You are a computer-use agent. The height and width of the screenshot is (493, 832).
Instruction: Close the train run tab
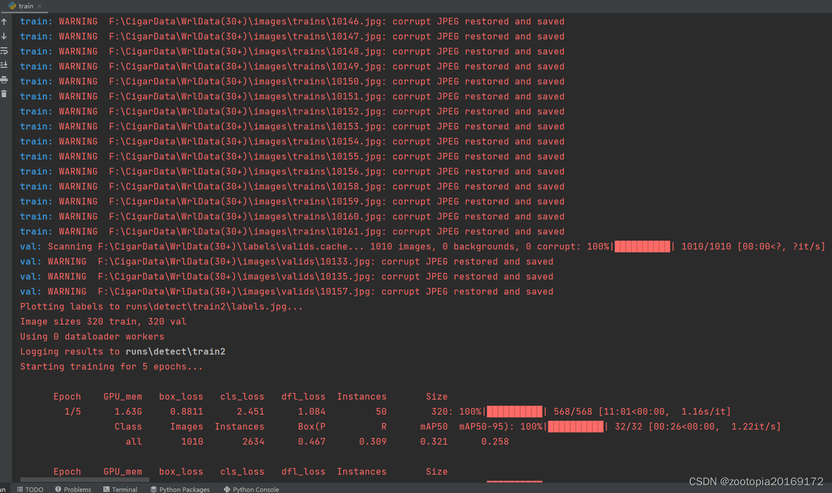pyautogui.click(x=39, y=6)
